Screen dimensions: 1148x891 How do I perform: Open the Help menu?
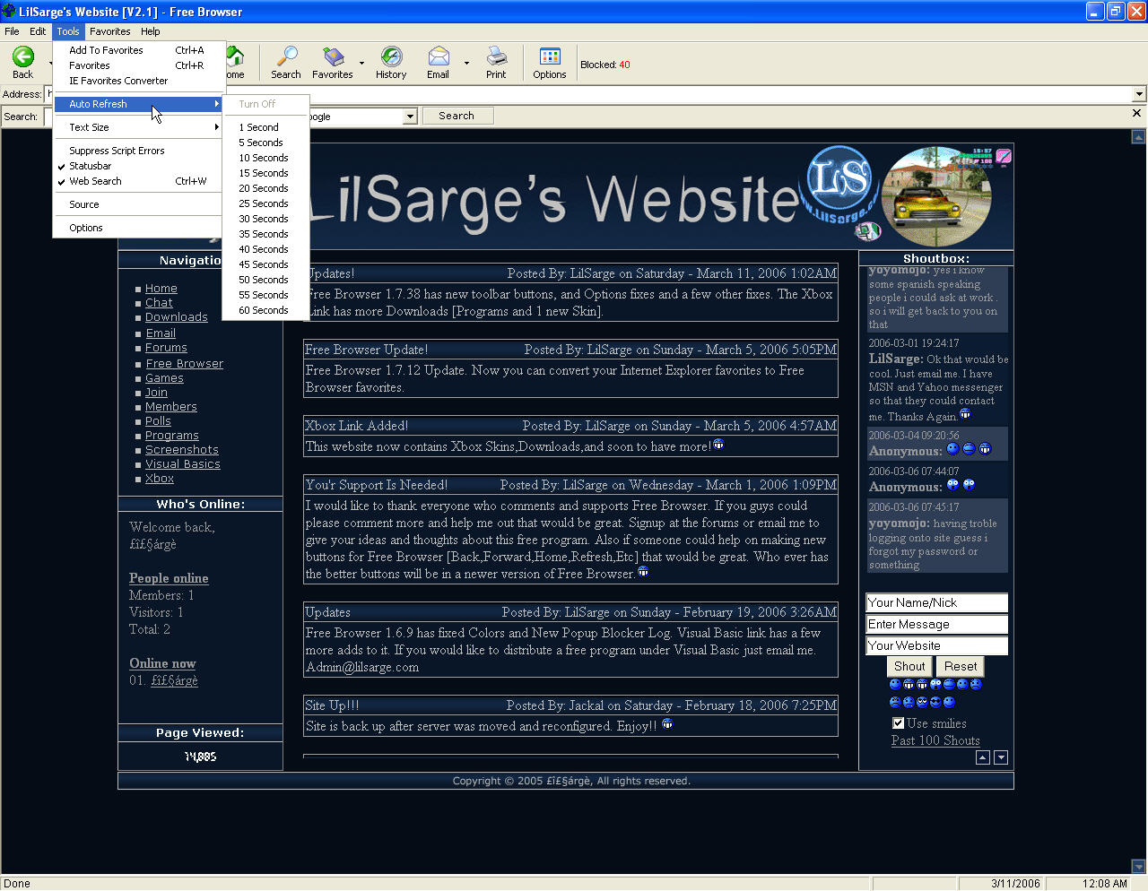[x=151, y=31]
